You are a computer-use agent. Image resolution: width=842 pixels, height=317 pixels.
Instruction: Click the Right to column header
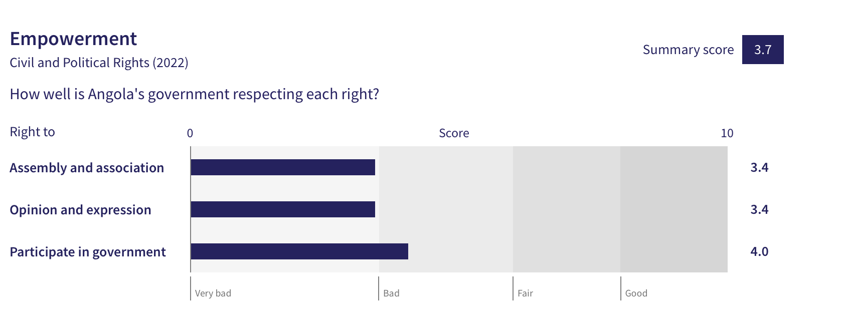tap(32, 132)
